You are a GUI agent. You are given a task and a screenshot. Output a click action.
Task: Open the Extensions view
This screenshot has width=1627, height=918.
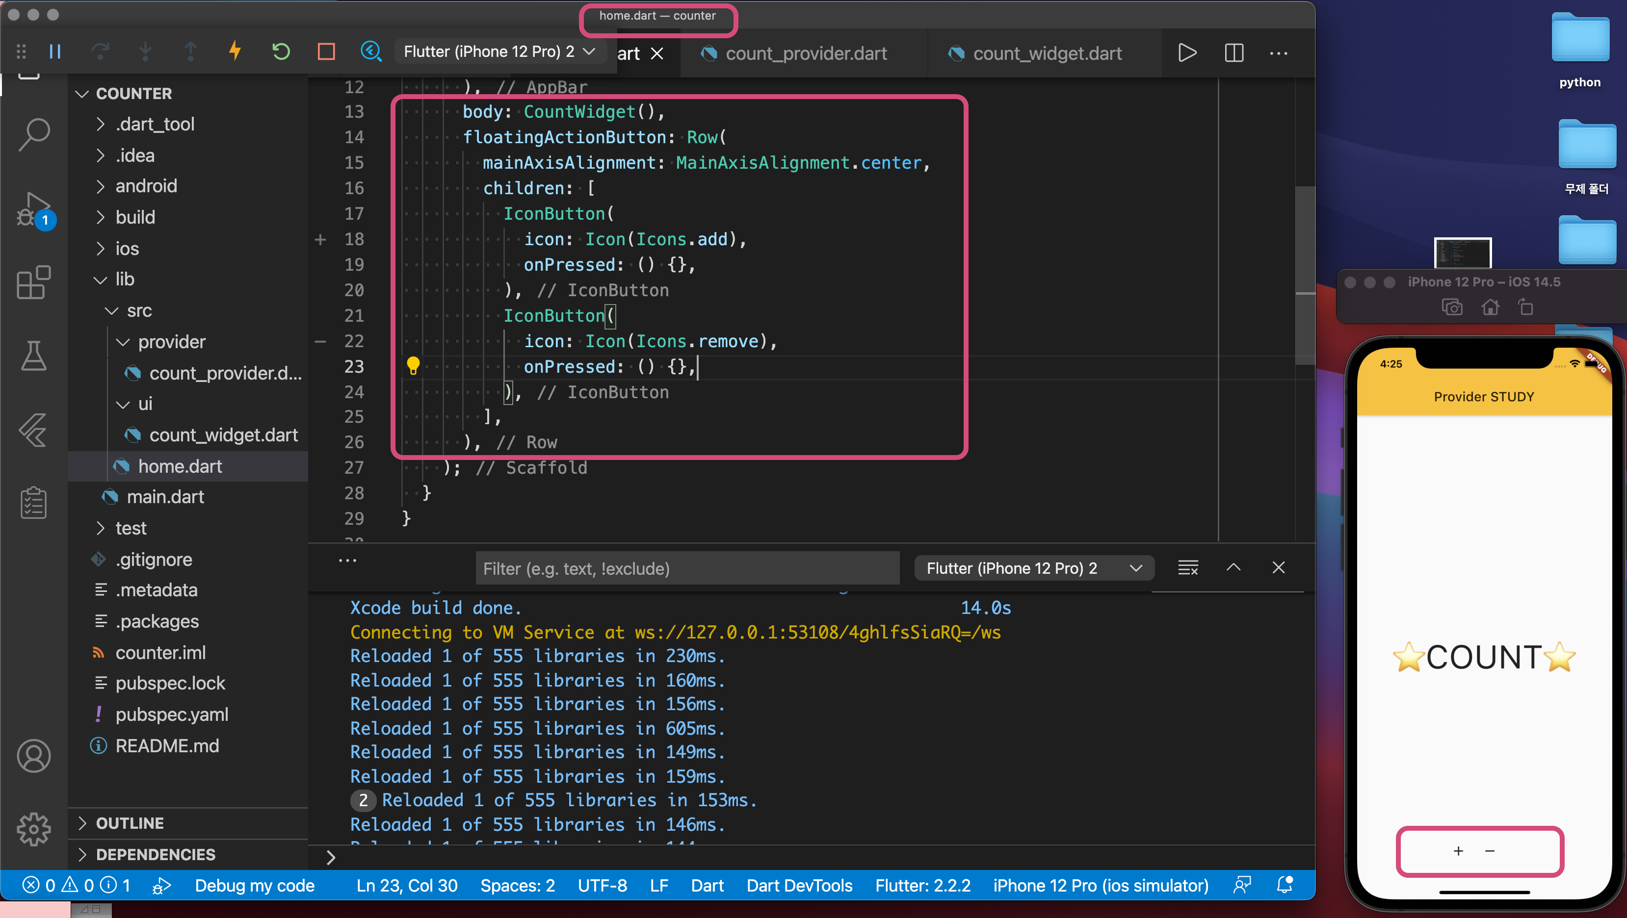[x=33, y=282]
